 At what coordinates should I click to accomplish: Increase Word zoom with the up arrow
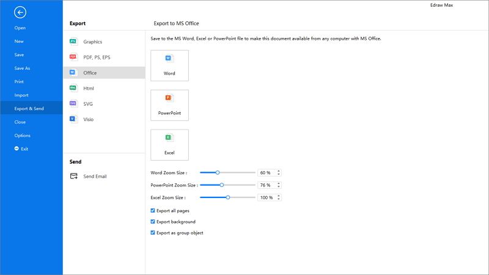pyautogui.click(x=279, y=171)
